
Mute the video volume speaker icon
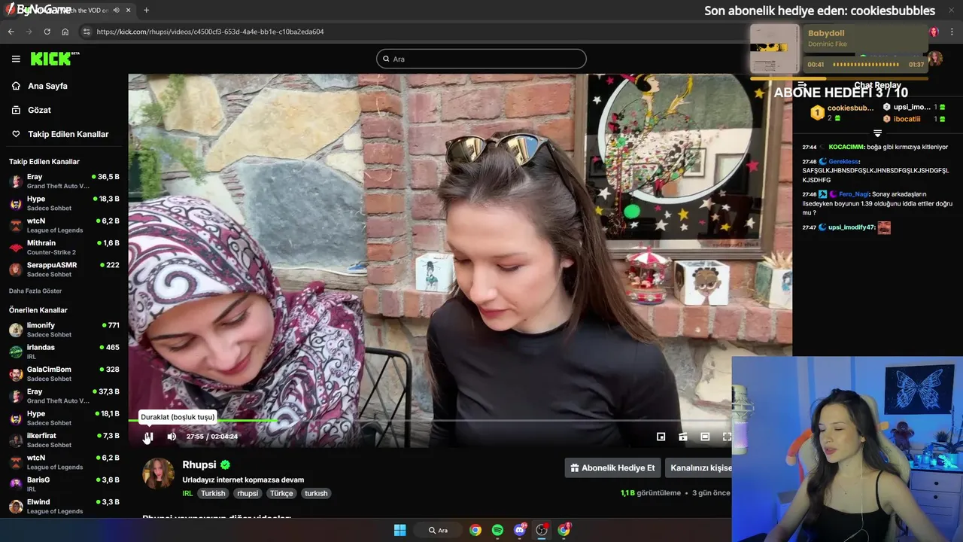(172, 437)
